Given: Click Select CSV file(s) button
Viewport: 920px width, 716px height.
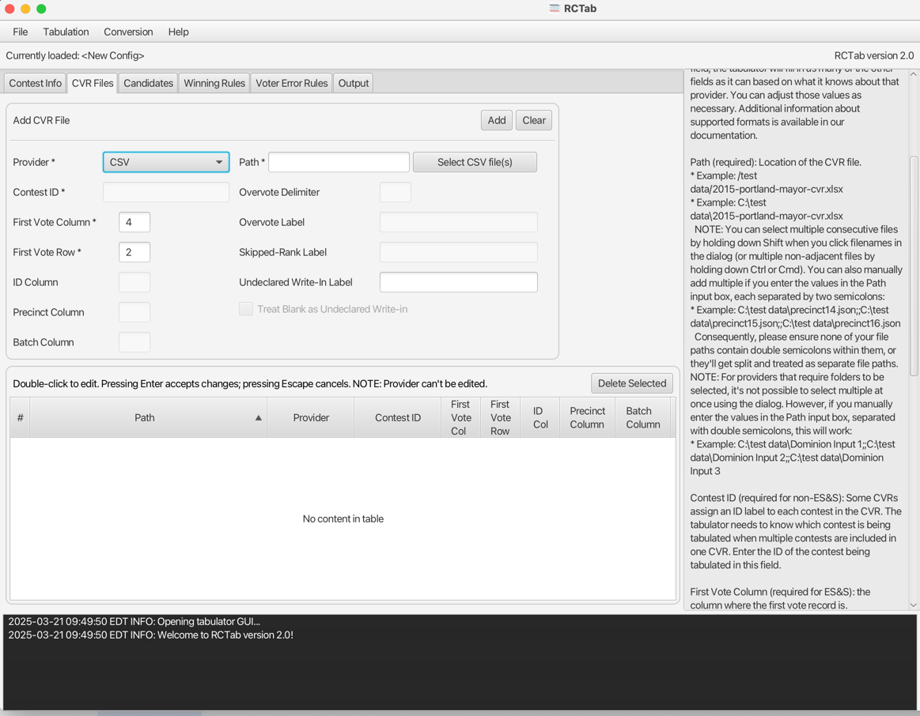Looking at the screenshot, I should (x=475, y=162).
